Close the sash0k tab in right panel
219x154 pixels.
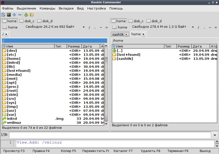pyautogui.click(x=126, y=34)
